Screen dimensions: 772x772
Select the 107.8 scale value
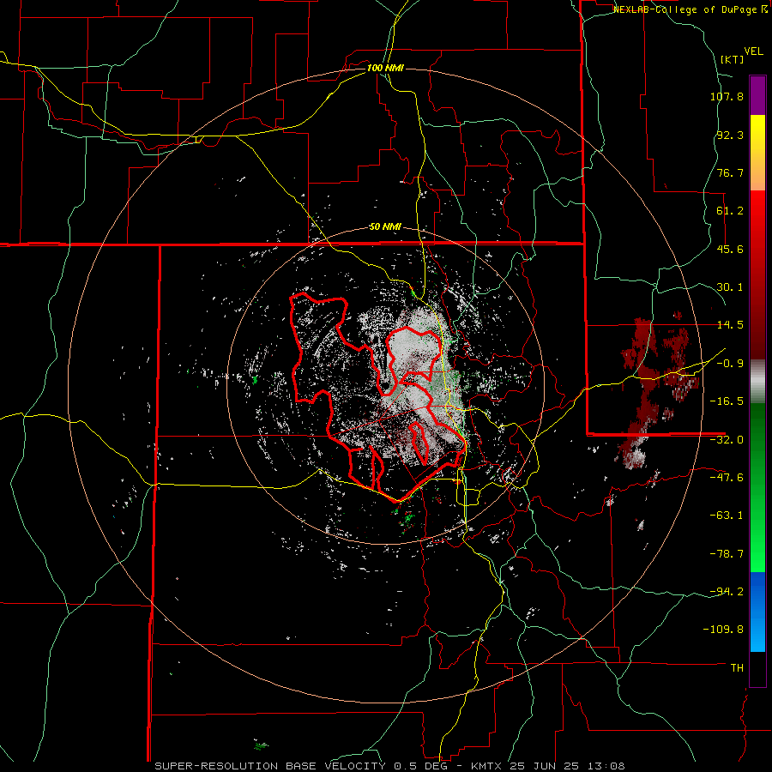(x=727, y=96)
